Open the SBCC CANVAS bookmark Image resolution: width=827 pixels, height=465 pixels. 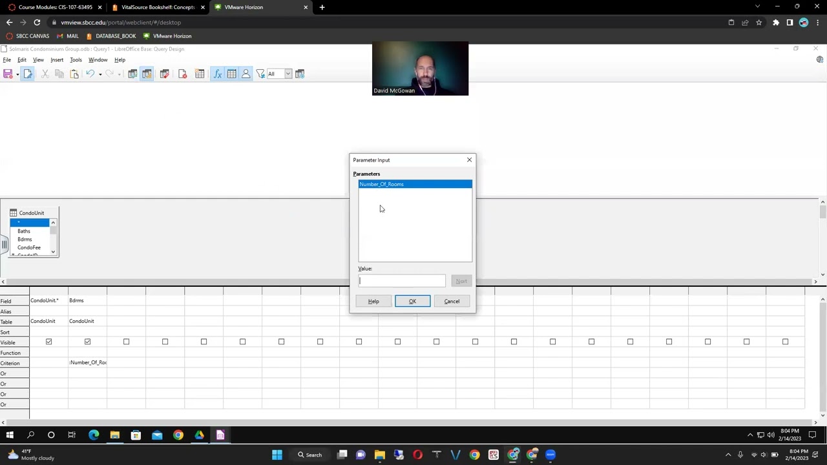coord(28,36)
